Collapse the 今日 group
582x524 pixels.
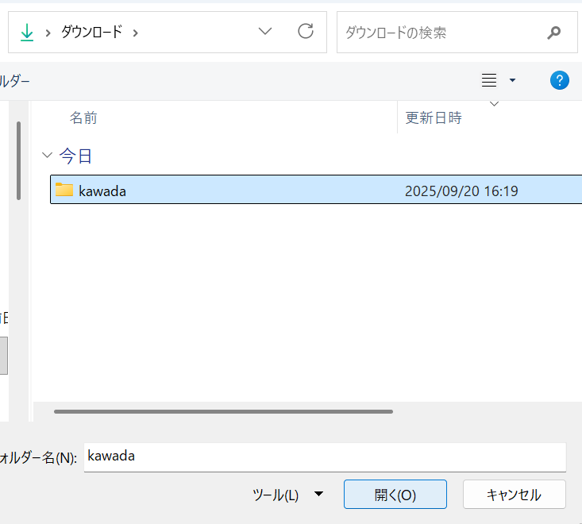tap(48, 156)
